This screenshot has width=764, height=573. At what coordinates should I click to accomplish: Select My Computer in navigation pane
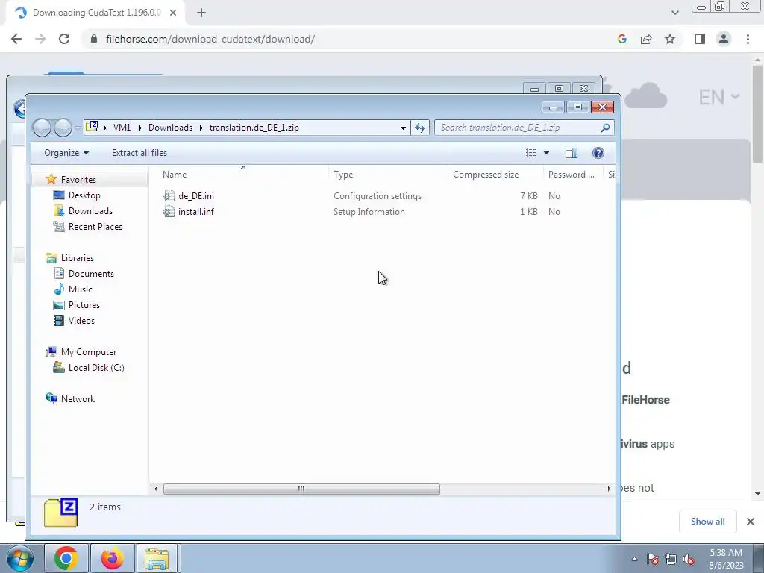point(89,352)
